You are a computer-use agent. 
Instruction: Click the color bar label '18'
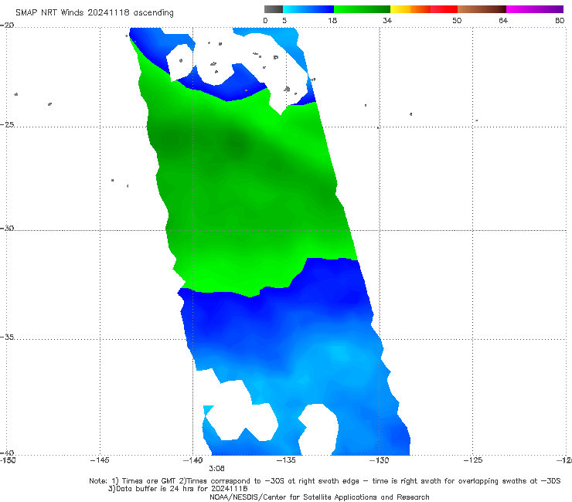click(x=332, y=20)
